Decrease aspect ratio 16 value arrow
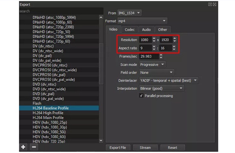The height and width of the screenshot is (153, 235). [174, 50]
